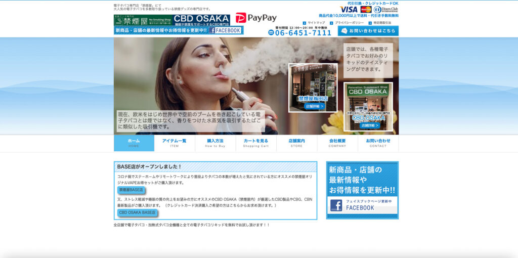Open the Facebook icon in sidebar banner
Viewport: 518px width, 258px height.
click(x=336, y=205)
